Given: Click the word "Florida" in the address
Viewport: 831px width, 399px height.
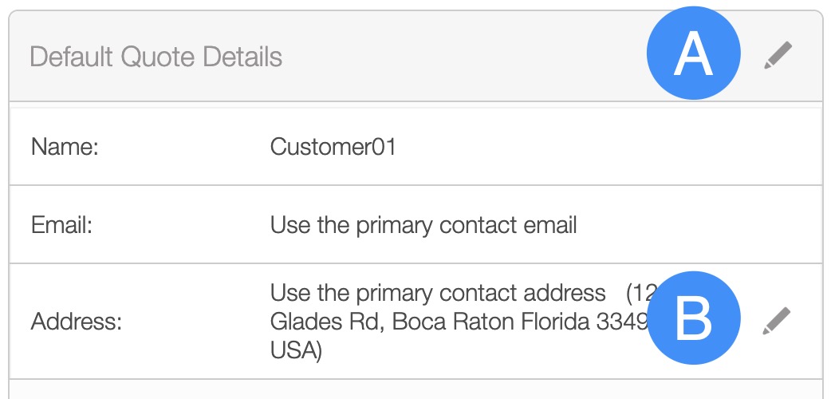Looking at the screenshot, I should tap(533, 322).
